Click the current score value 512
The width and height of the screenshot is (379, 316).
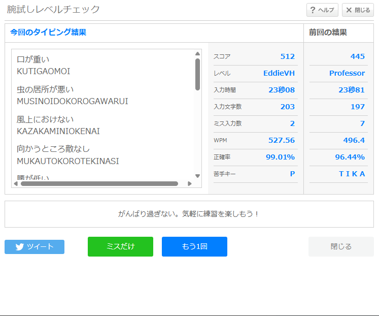pos(287,56)
